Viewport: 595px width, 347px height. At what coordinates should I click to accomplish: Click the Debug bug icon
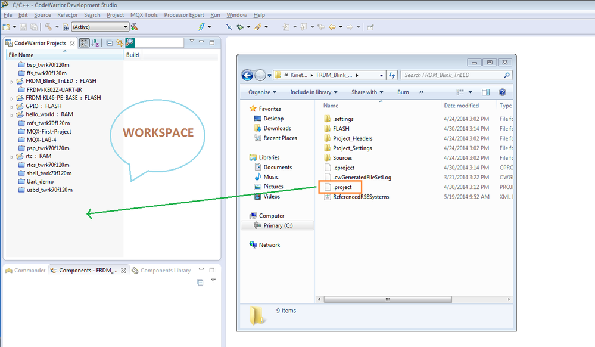240,27
